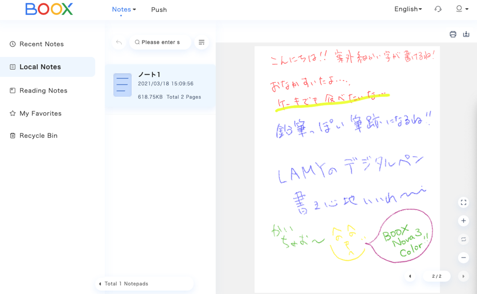Click the back arrow button
This screenshot has width=477, height=294.
coord(119,42)
